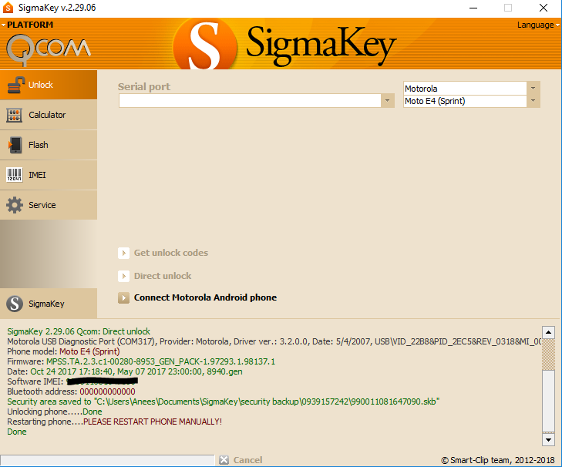Image resolution: width=562 pixels, height=467 pixels.
Task: Expand the Motorola brand dropdown arrow
Action: tap(533, 88)
